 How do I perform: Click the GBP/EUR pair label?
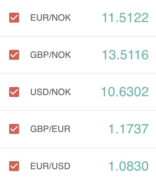coord(50,129)
